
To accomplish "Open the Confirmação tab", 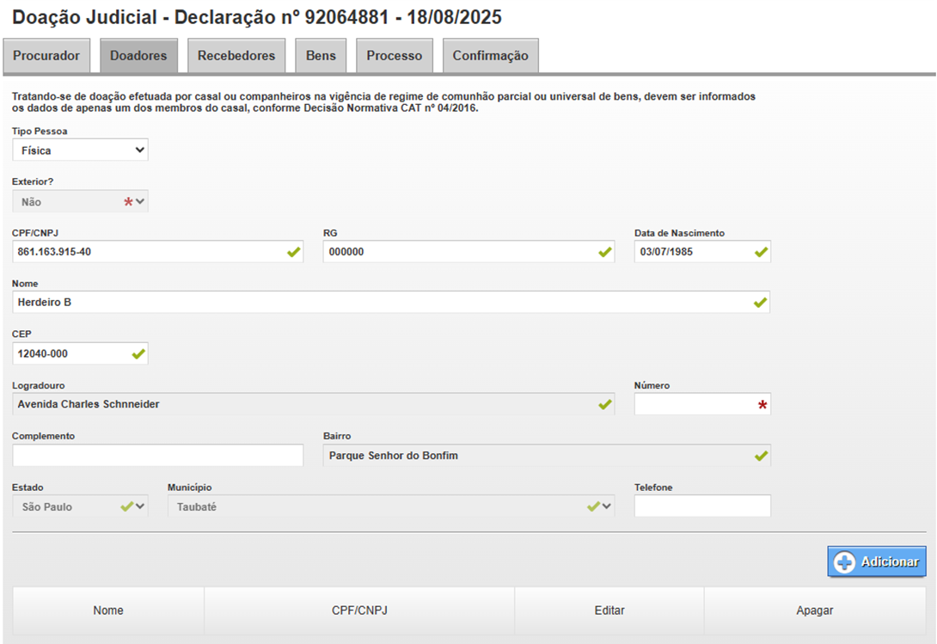I will click(x=491, y=56).
